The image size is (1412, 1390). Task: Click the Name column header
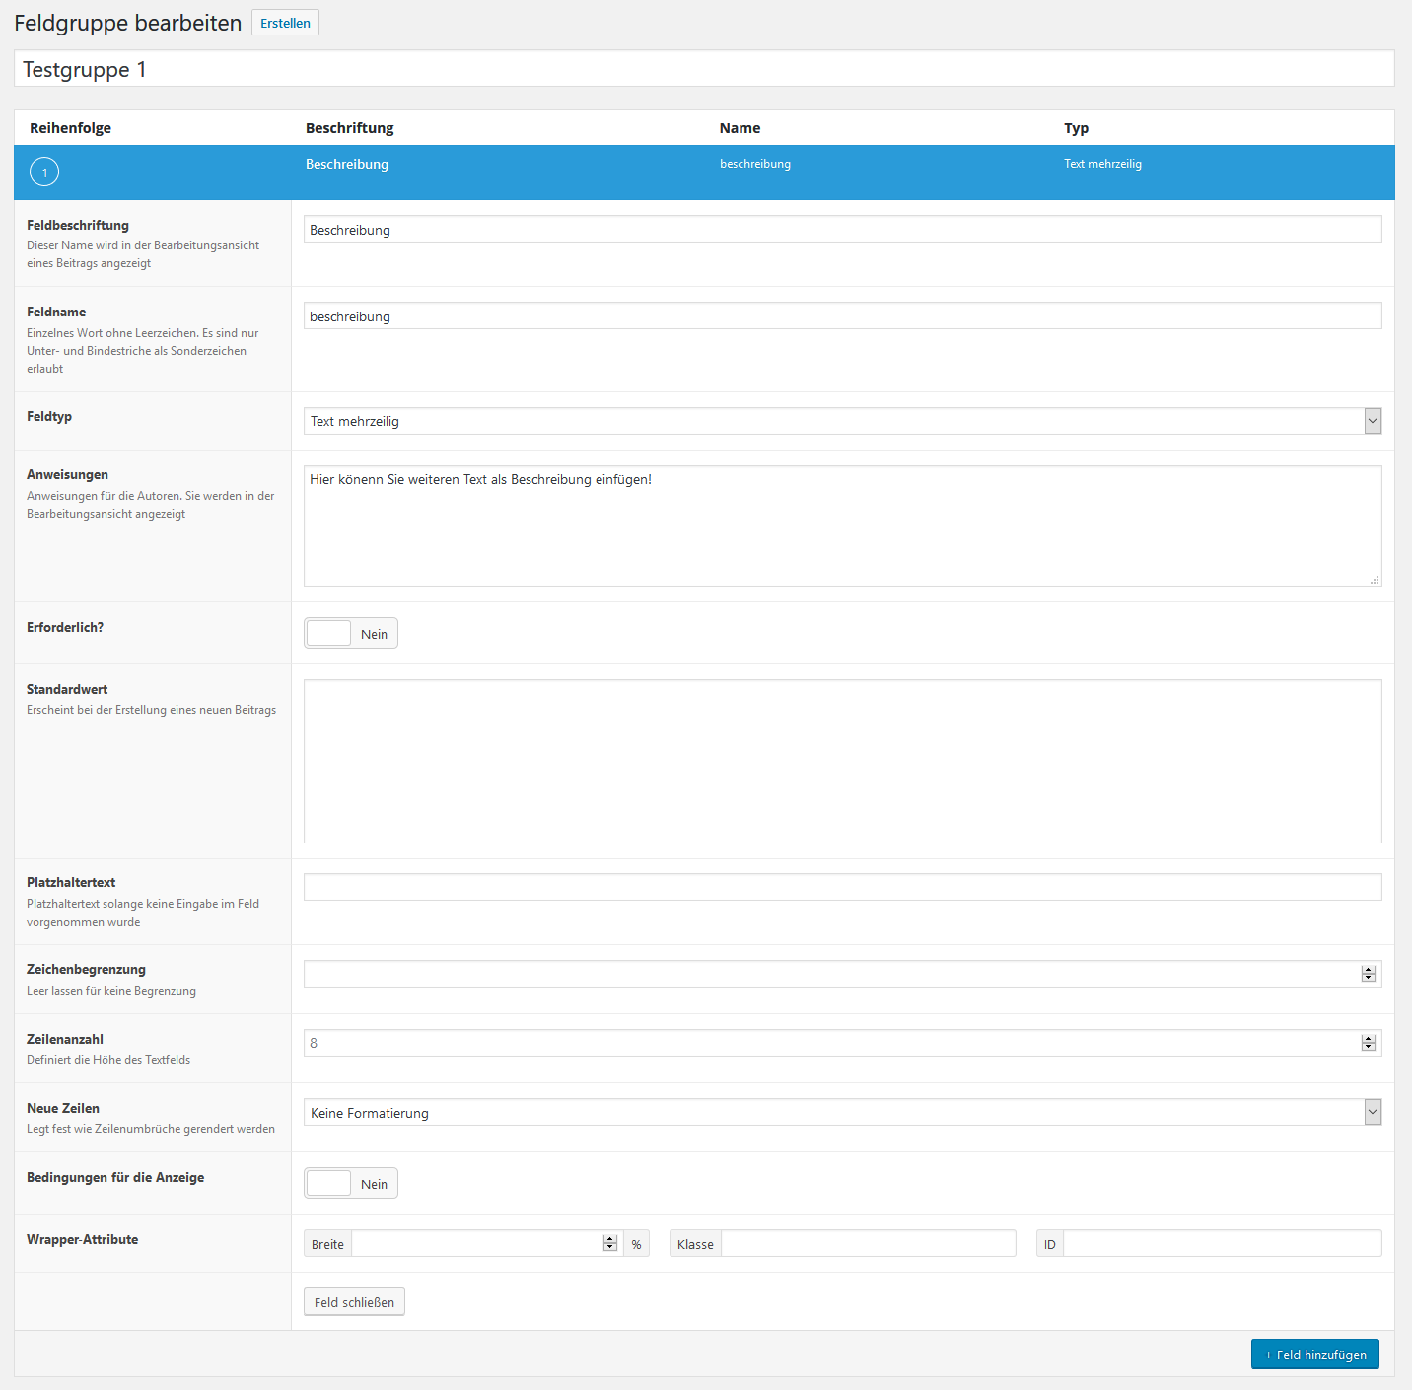click(740, 128)
